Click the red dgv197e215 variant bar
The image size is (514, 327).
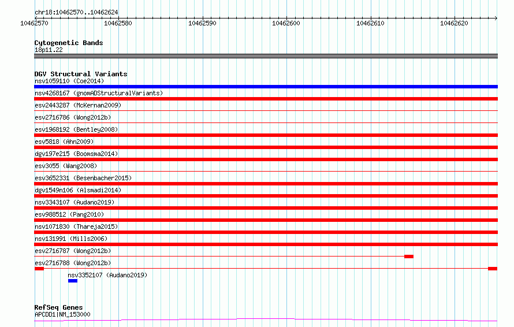266,159
